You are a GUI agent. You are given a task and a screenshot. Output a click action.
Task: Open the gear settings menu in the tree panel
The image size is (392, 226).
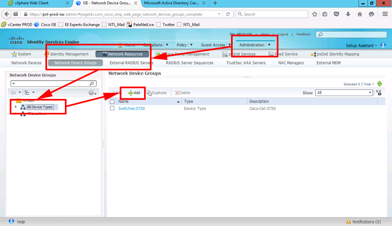92,93
